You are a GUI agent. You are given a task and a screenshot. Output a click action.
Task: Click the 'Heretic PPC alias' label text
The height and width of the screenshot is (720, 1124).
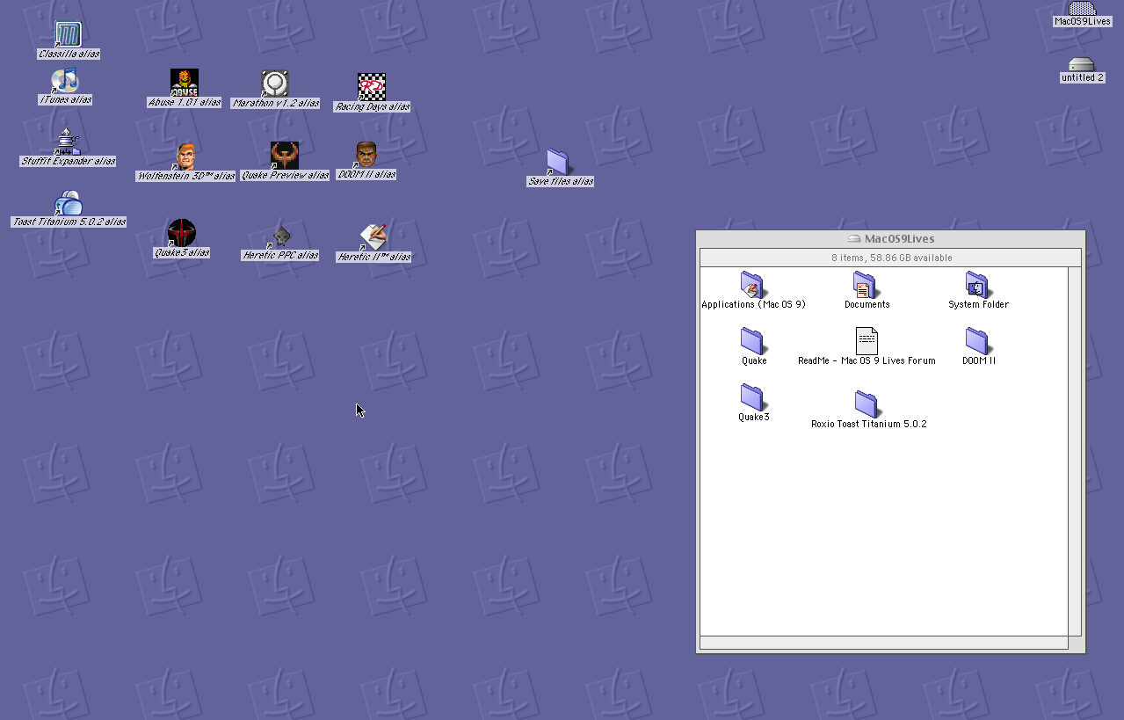point(280,256)
